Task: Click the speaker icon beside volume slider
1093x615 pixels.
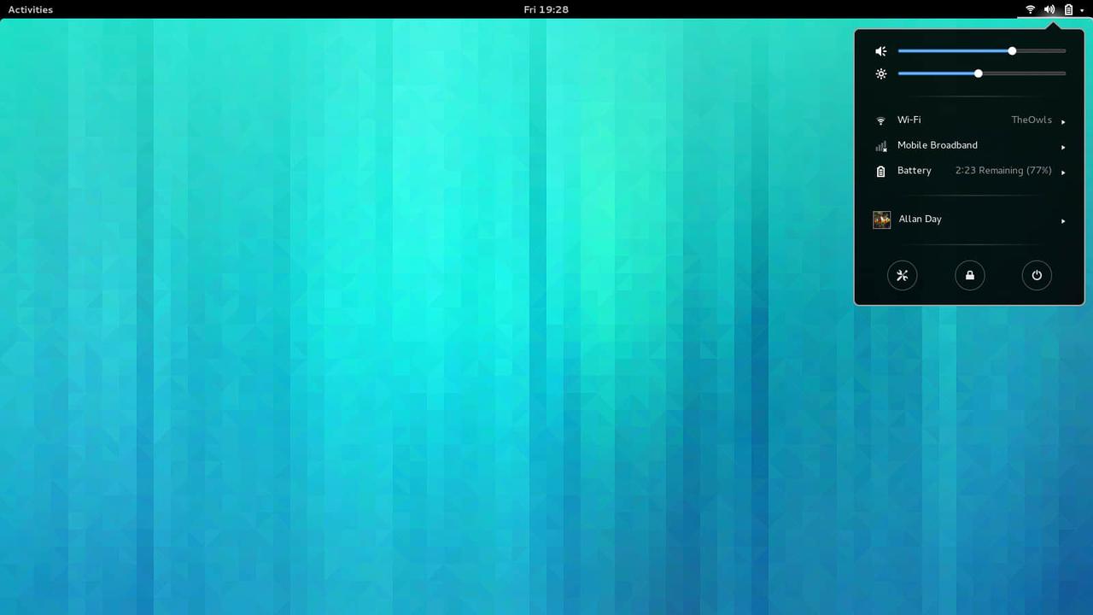Action: [881, 51]
